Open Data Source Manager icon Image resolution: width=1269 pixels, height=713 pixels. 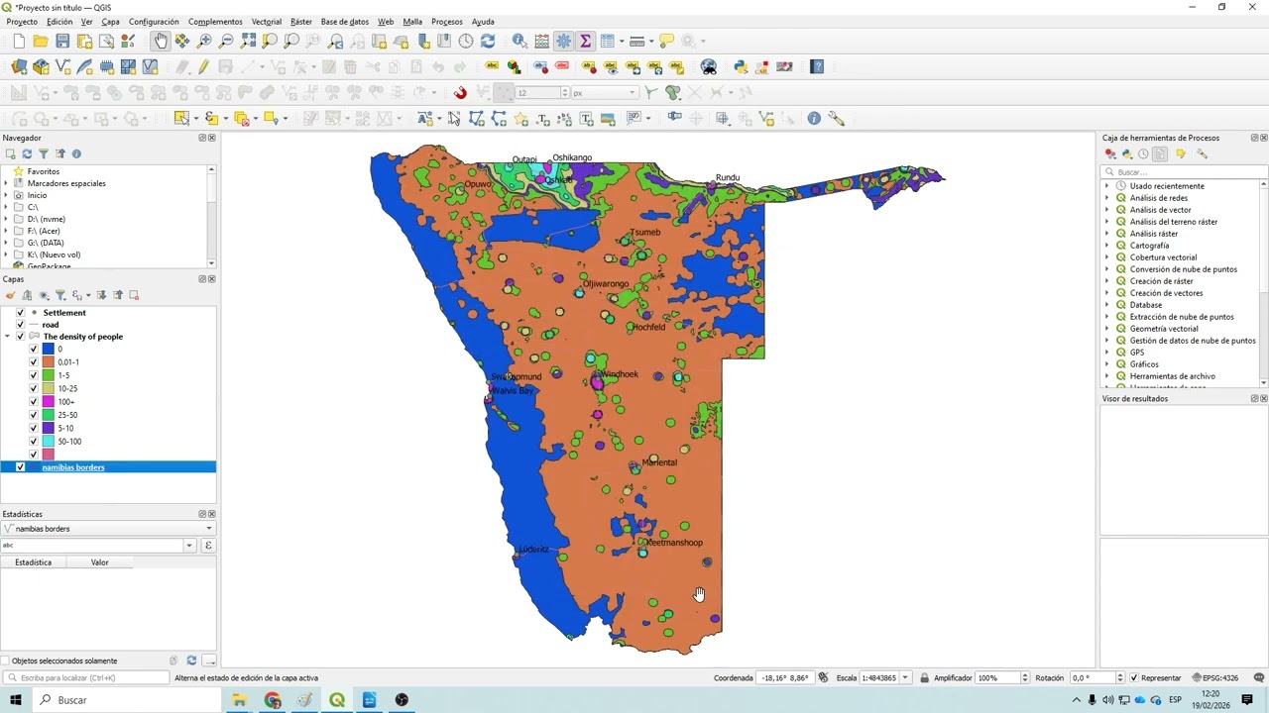click(x=19, y=66)
